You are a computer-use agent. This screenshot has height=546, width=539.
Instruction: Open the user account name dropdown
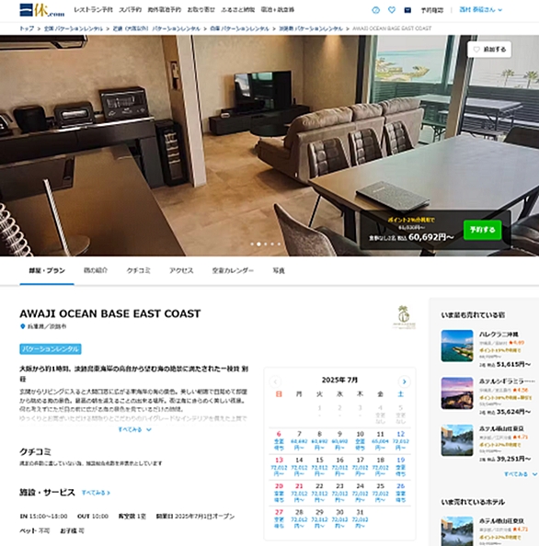pyautogui.click(x=480, y=10)
